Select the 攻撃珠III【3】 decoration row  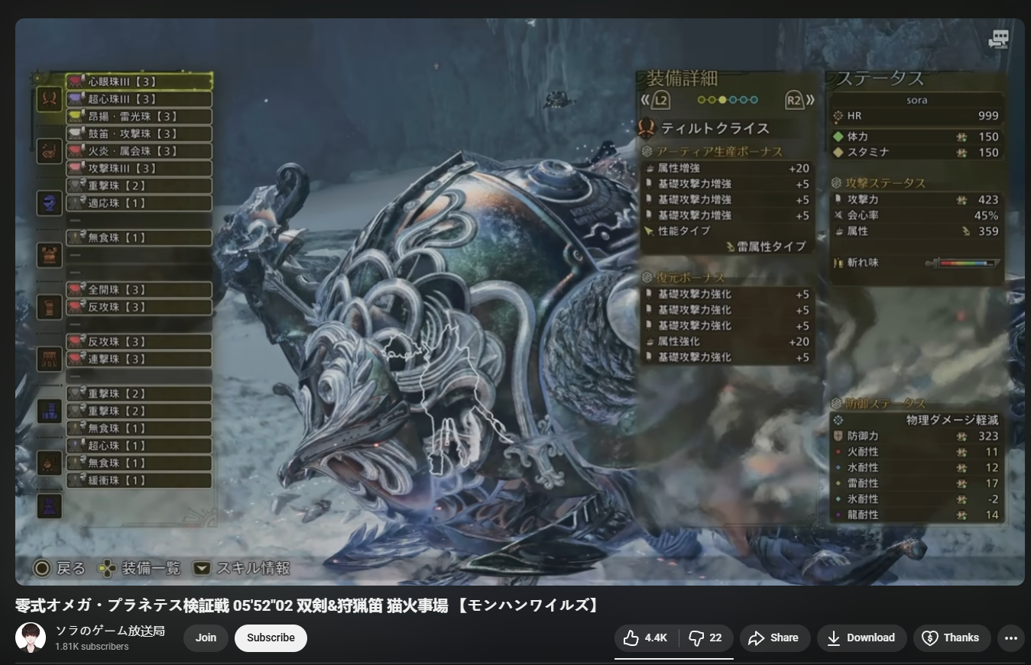138,169
